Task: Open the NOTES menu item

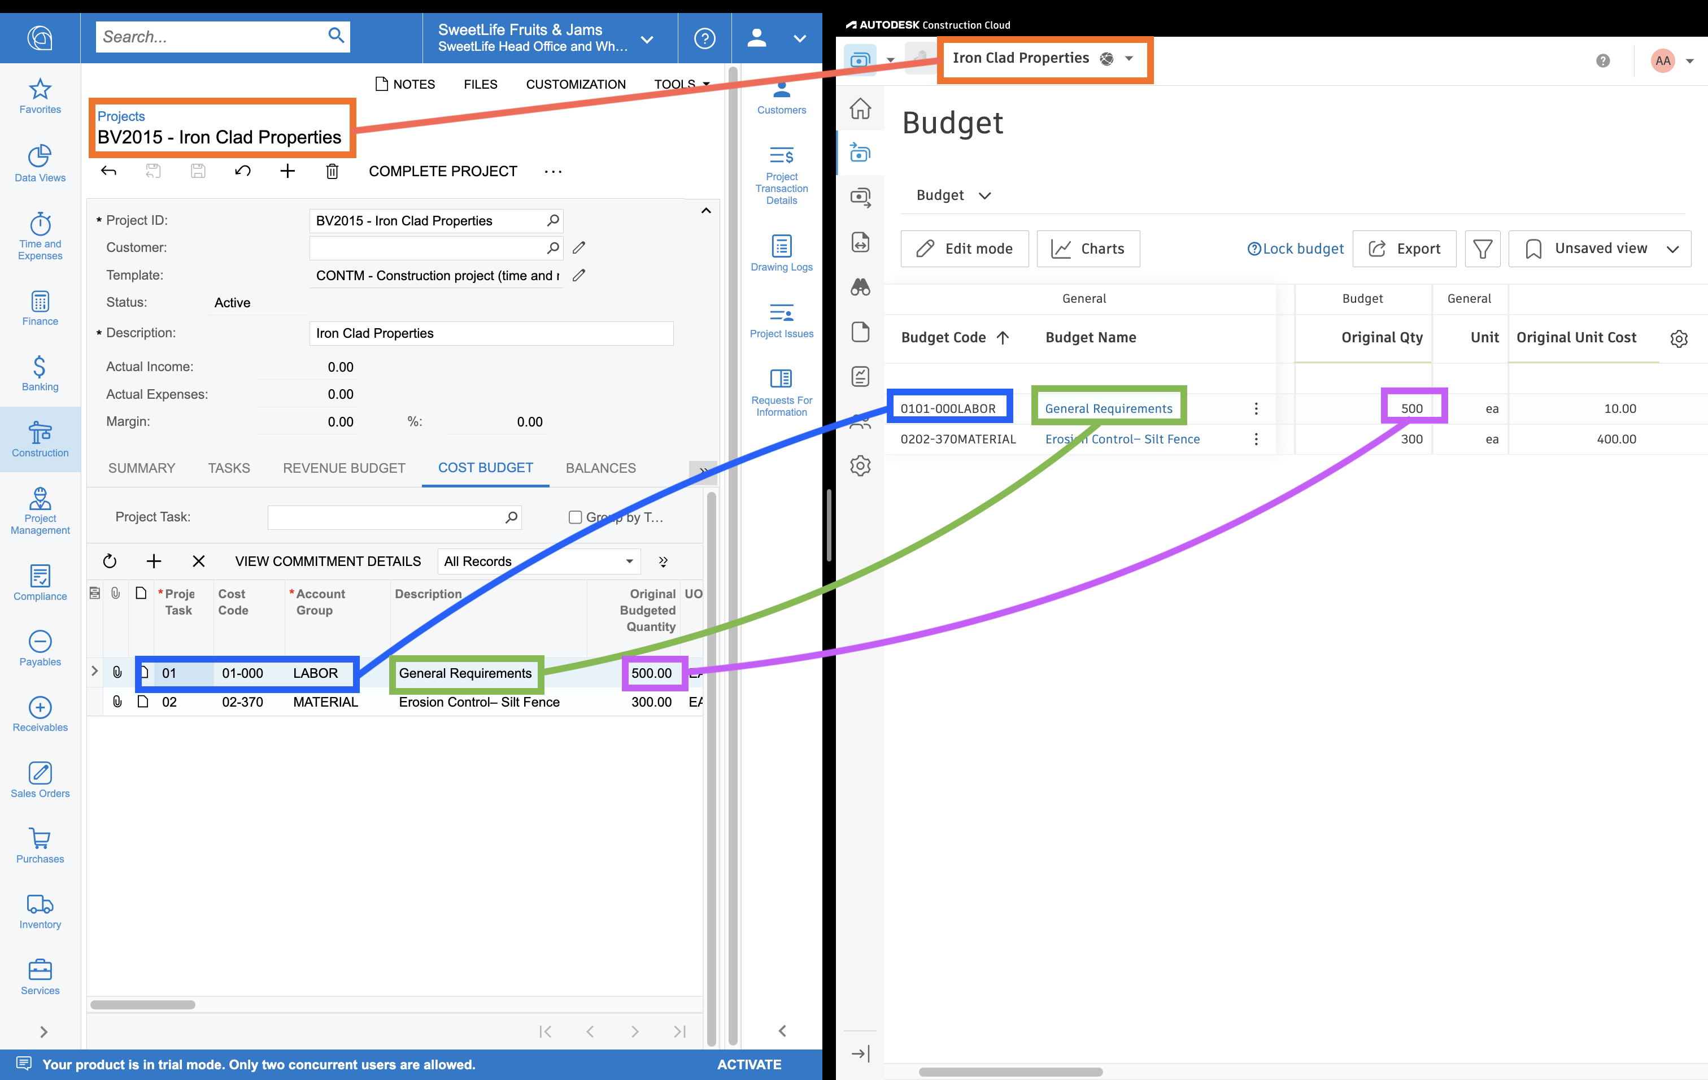Action: pyautogui.click(x=405, y=84)
